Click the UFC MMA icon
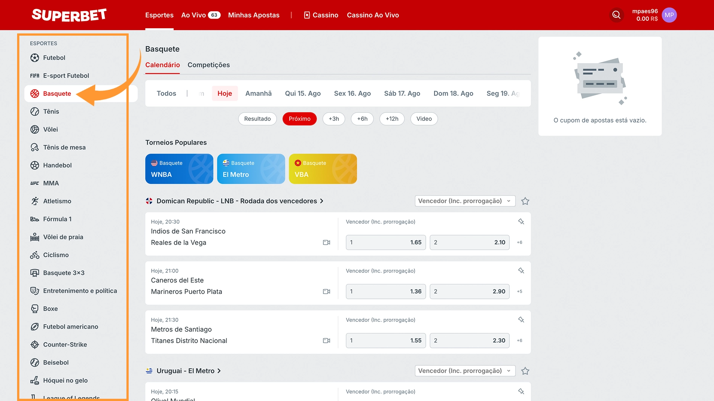The image size is (714, 401). pos(35,183)
